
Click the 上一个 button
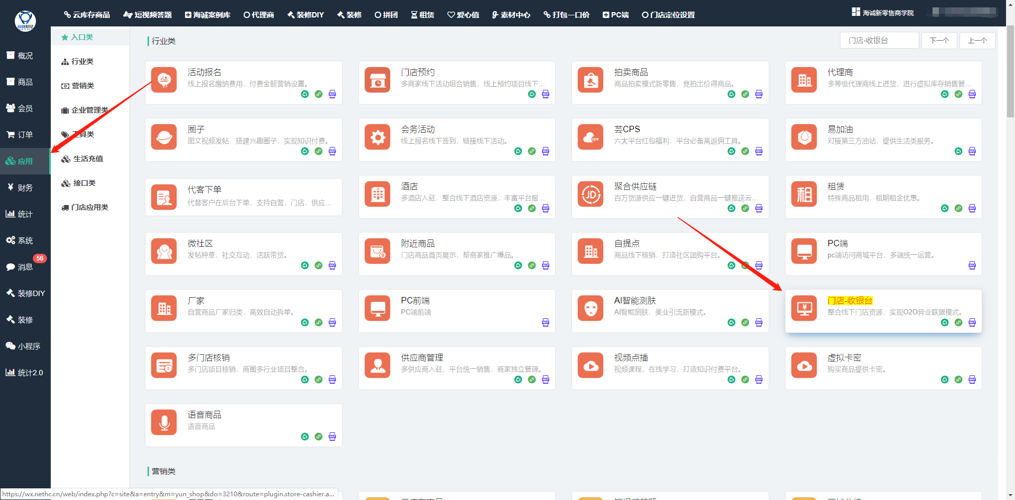pos(977,41)
